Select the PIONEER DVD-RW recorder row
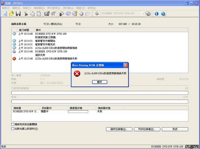Viewport: 200px width, 149px height. [100, 112]
